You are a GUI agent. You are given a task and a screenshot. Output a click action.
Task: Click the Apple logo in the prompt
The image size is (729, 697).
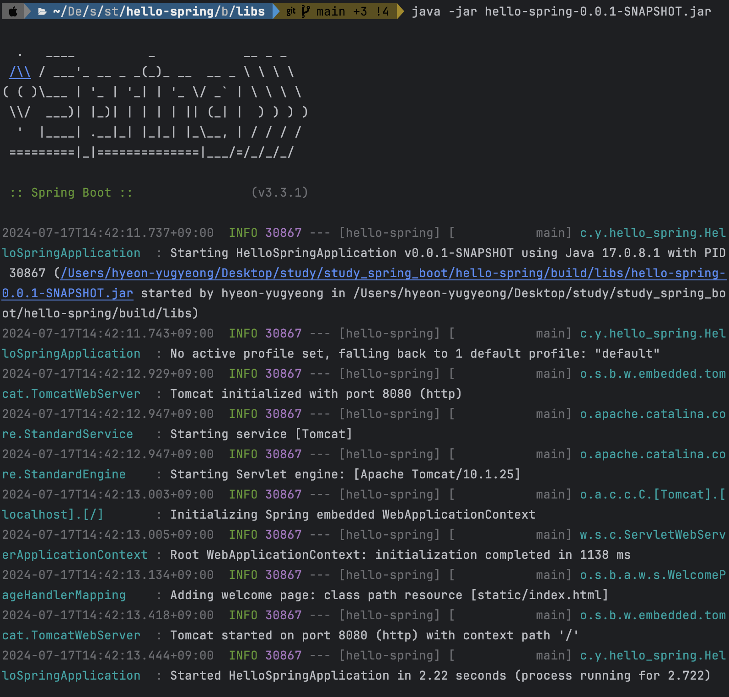point(13,11)
